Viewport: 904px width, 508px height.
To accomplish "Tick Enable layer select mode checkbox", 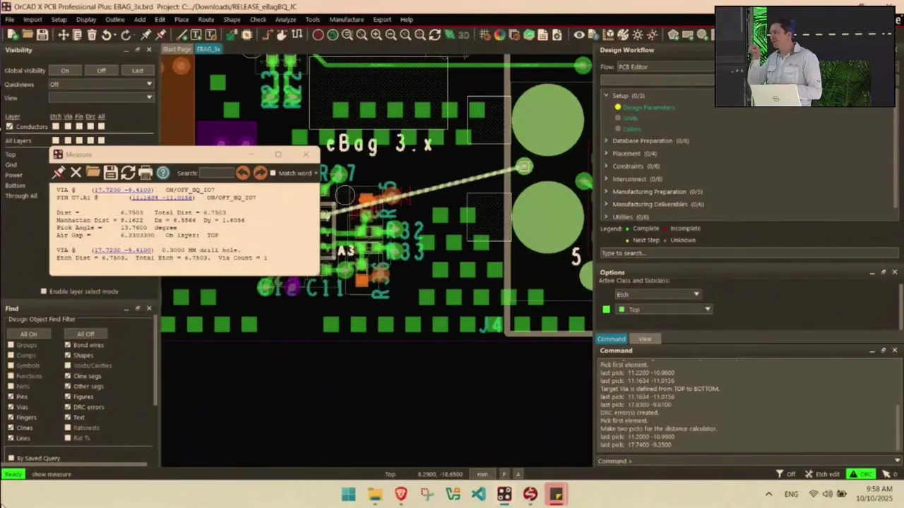I will pyautogui.click(x=44, y=291).
